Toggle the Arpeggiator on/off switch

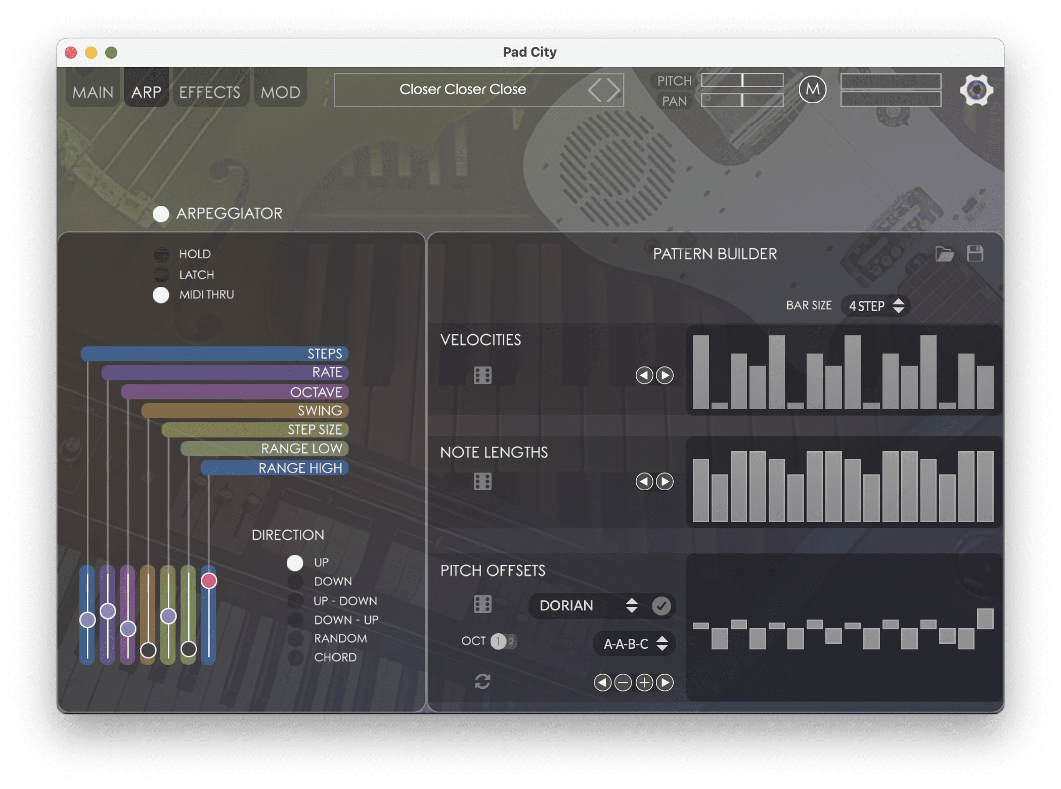click(161, 214)
